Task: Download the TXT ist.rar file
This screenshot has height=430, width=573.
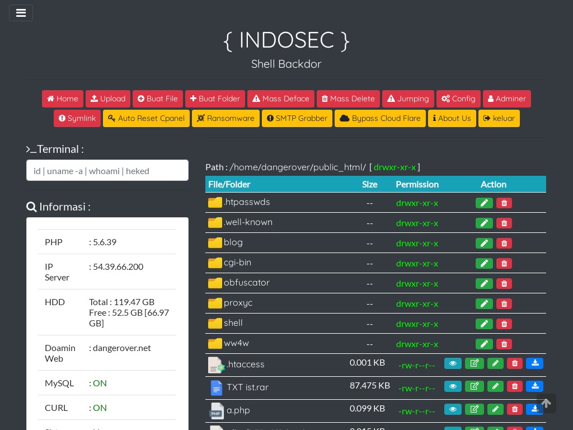Action: coord(534,386)
